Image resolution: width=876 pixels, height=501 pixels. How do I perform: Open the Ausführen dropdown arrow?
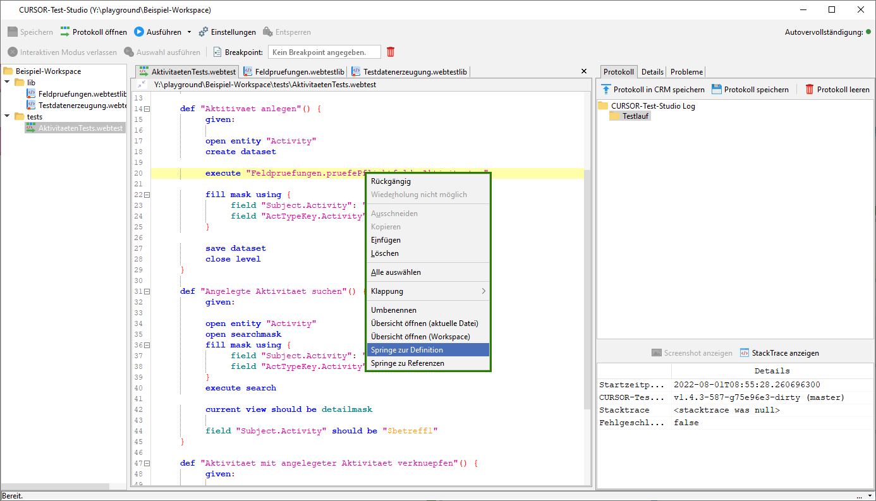(x=189, y=32)
